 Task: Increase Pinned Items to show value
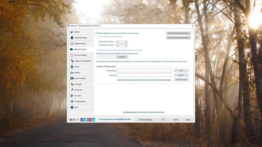point(126,45)
